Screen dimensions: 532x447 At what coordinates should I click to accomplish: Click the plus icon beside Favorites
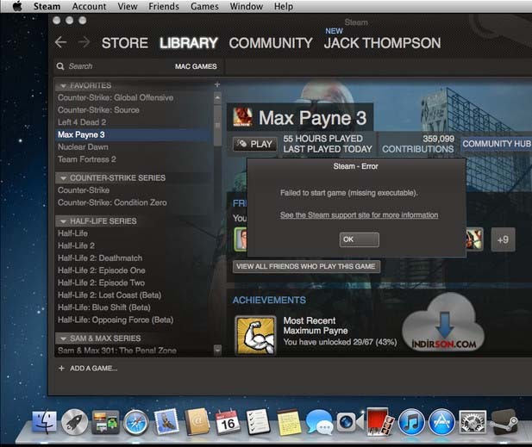(x=217, y=84)
